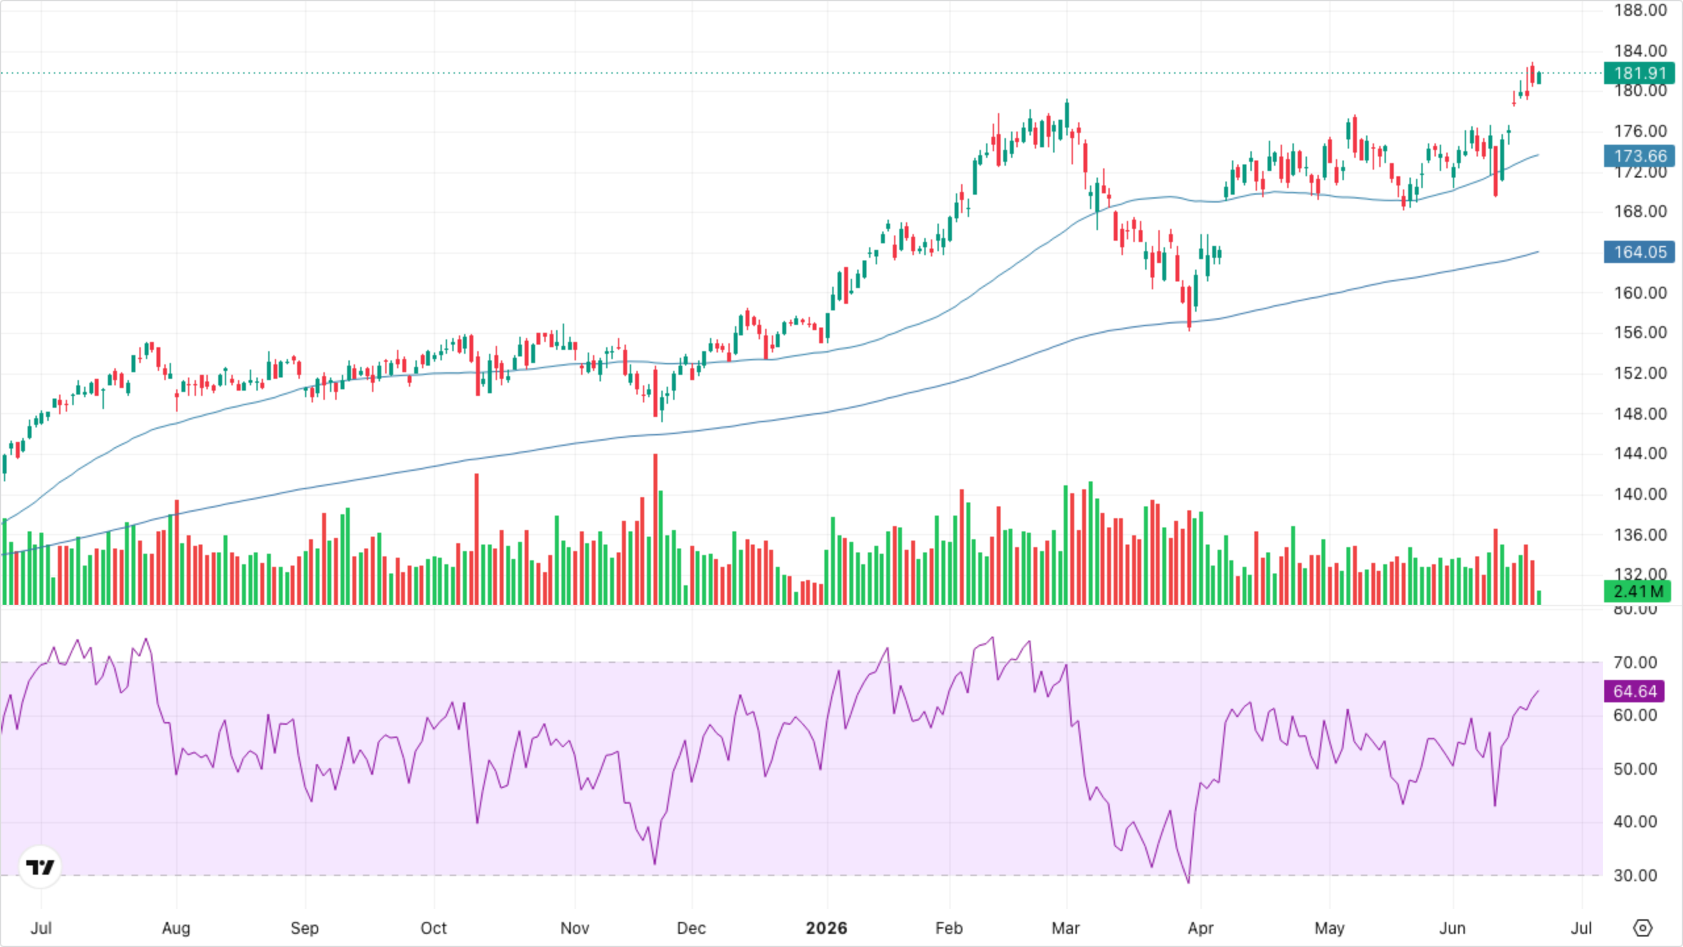
Task: Click the moving average label 164.05
Action: [x=1640, y=252]
